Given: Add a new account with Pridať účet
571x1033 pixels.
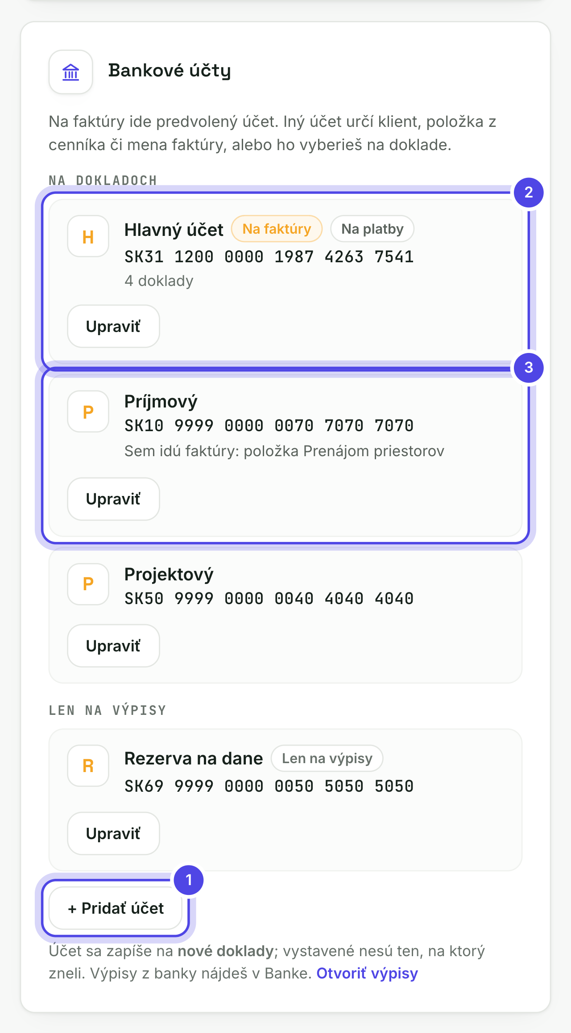Looking at the screenshot, I should tap(116, 908).
